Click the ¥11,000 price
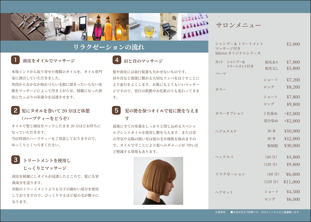Image resolution: width=311 pixels, height=222 pixels. [x=292, y=182]
